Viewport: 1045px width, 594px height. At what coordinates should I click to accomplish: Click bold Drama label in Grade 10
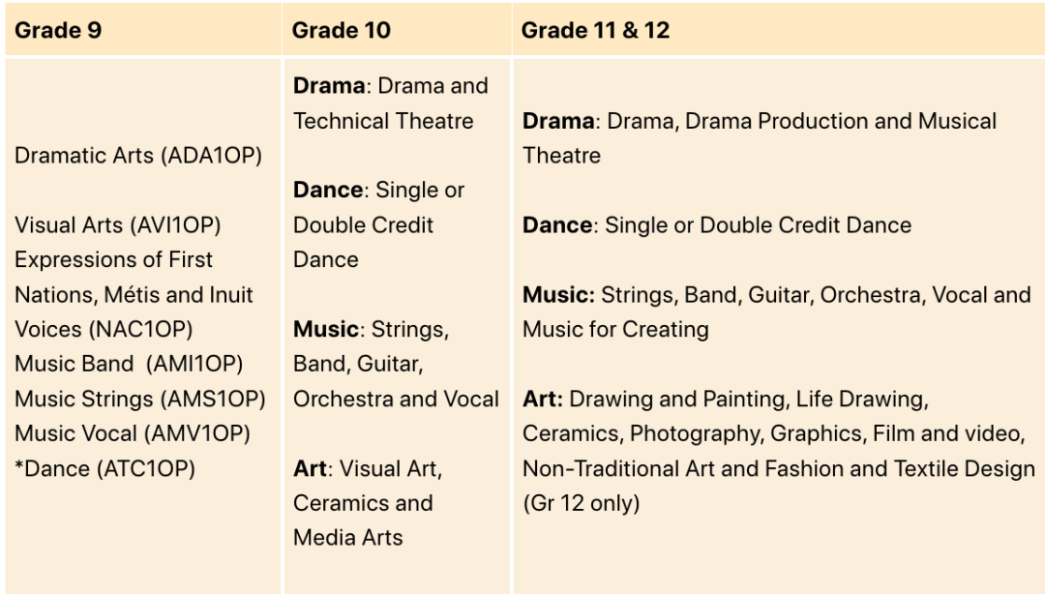point(329,86)
